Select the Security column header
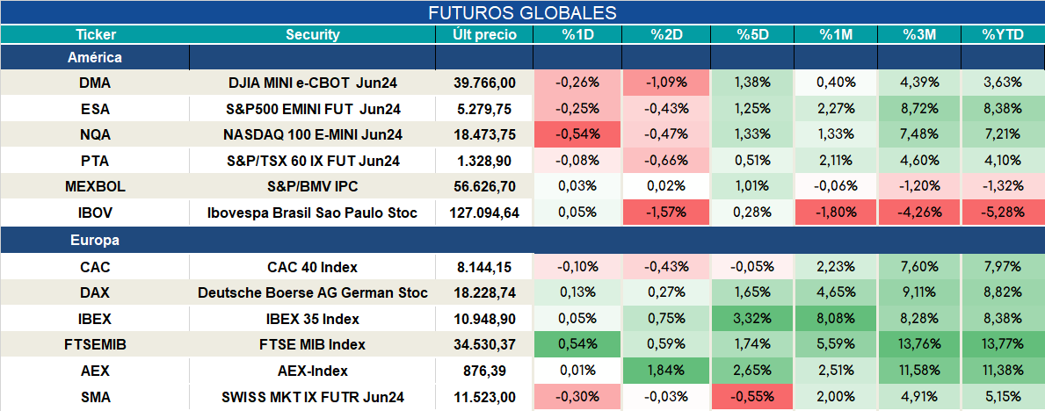 tap(313, 35)
